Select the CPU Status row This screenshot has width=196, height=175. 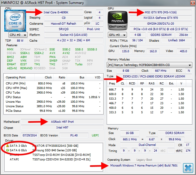pyautogui.click(x=53, y=97)
